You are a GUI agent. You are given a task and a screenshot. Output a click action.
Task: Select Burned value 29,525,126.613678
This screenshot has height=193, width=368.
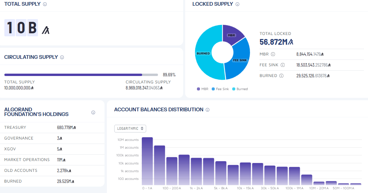click(313, 76)
